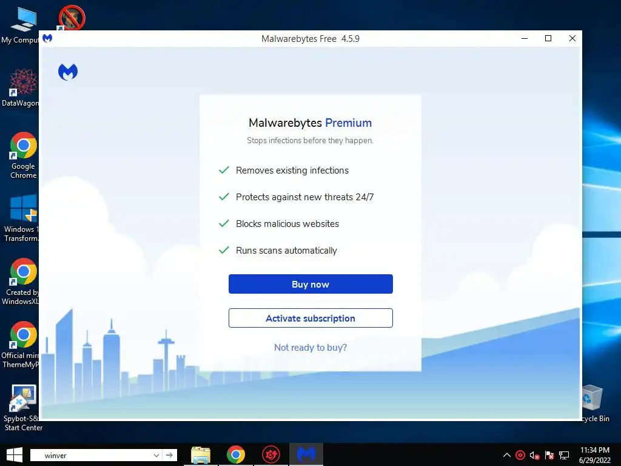Click the Malwarebytes logo in the app header
Viewport: 621px width, 466px height.
pyautogui.click(x=68, y=72)
